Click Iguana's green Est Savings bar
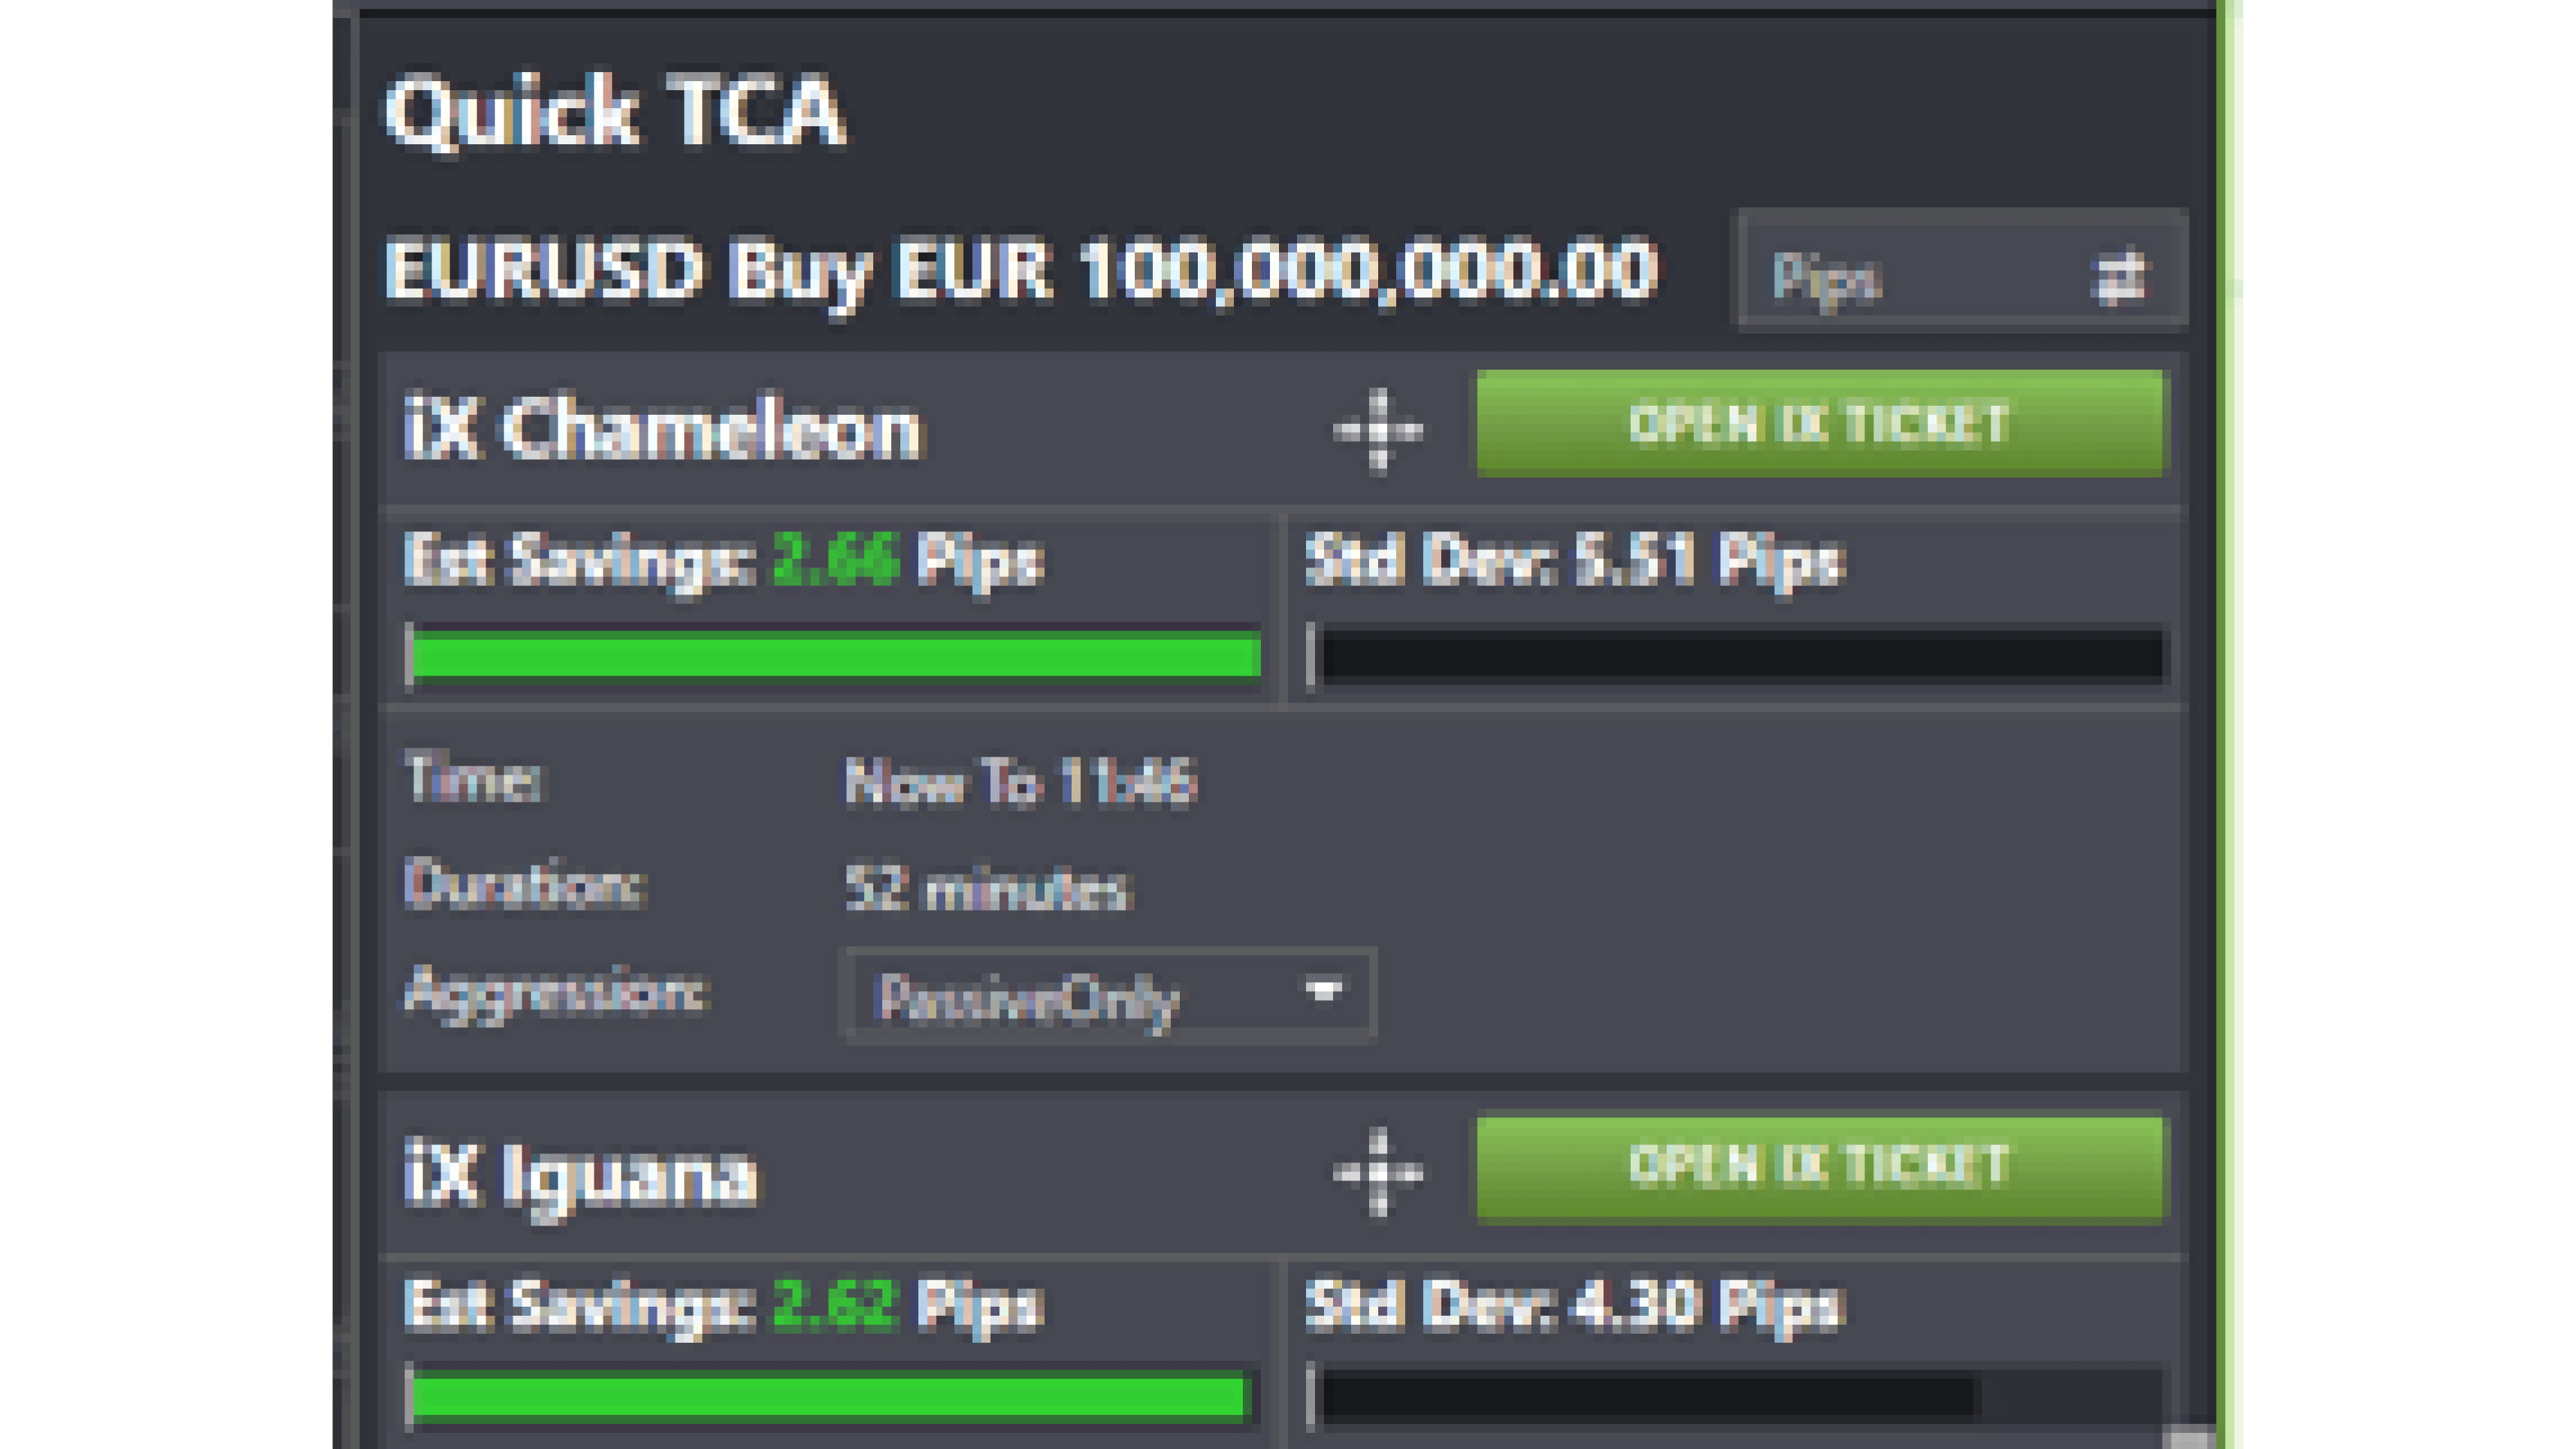 coord(830,1397)
